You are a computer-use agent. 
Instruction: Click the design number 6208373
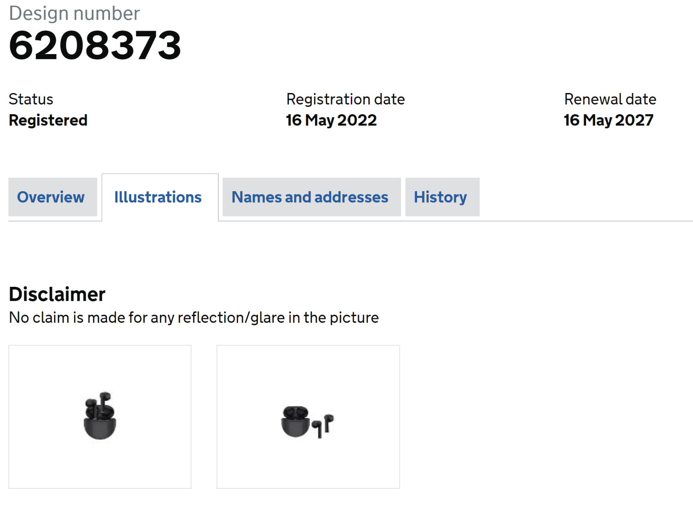(x=95, y=45)
